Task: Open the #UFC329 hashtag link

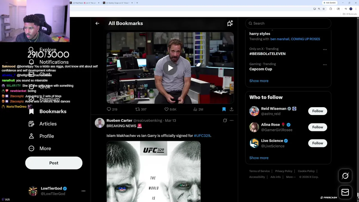Action: [x=202, y=136]
